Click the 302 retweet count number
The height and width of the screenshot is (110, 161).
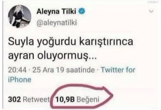click(x=14, y=99)
